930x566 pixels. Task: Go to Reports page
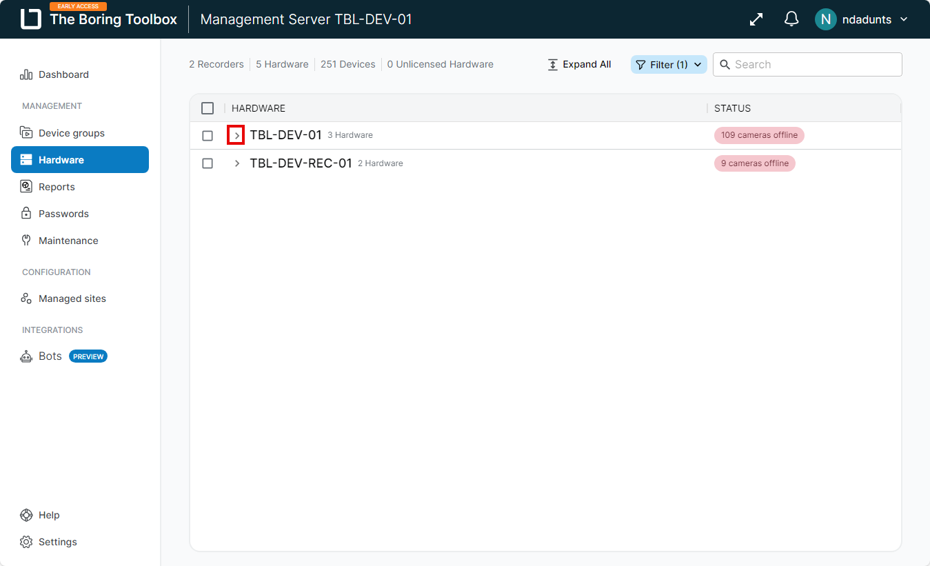pyautogui.click(x=57, y=187)
